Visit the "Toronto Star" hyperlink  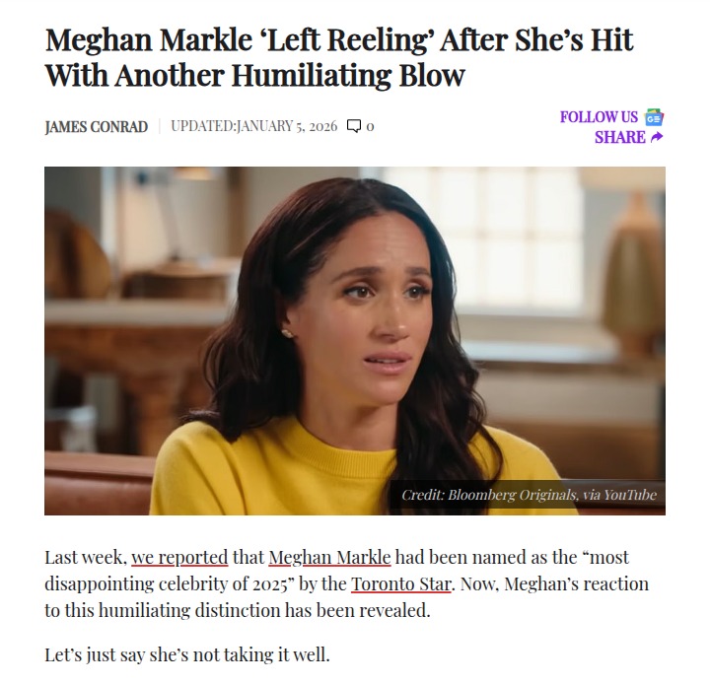[x=401, y=583]
